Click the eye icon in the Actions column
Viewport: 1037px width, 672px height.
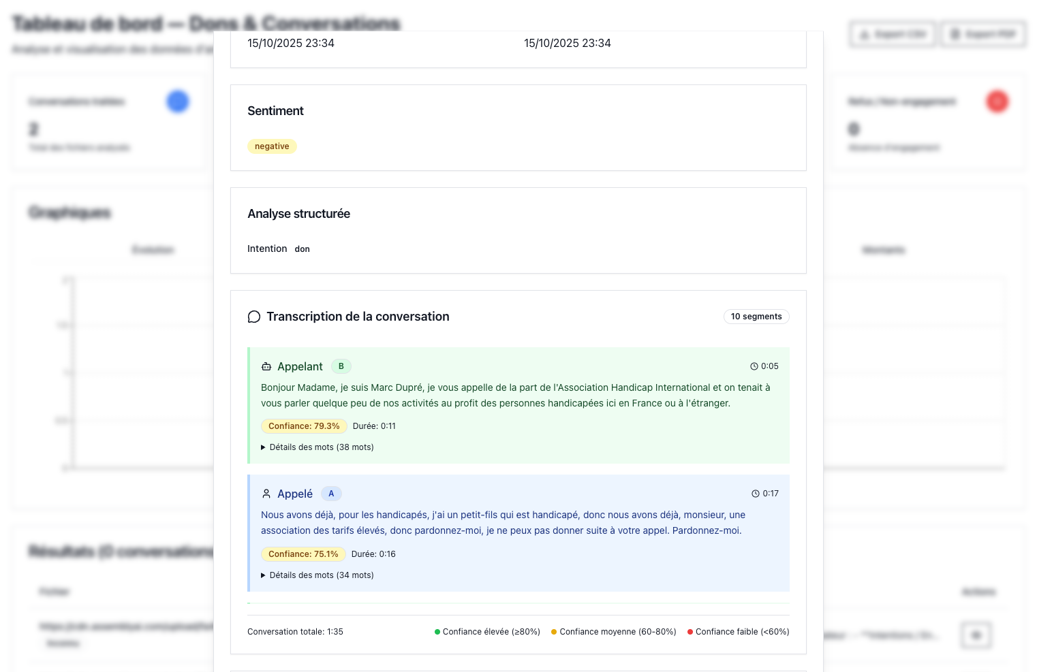point(976,635)
